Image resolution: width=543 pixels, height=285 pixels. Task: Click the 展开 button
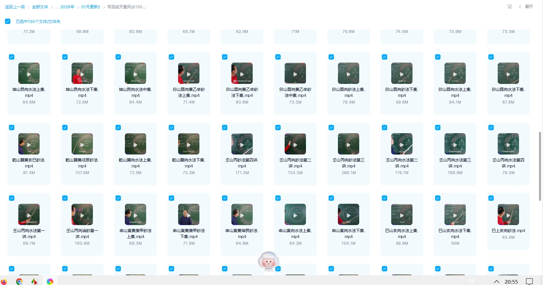click(529, 7)
